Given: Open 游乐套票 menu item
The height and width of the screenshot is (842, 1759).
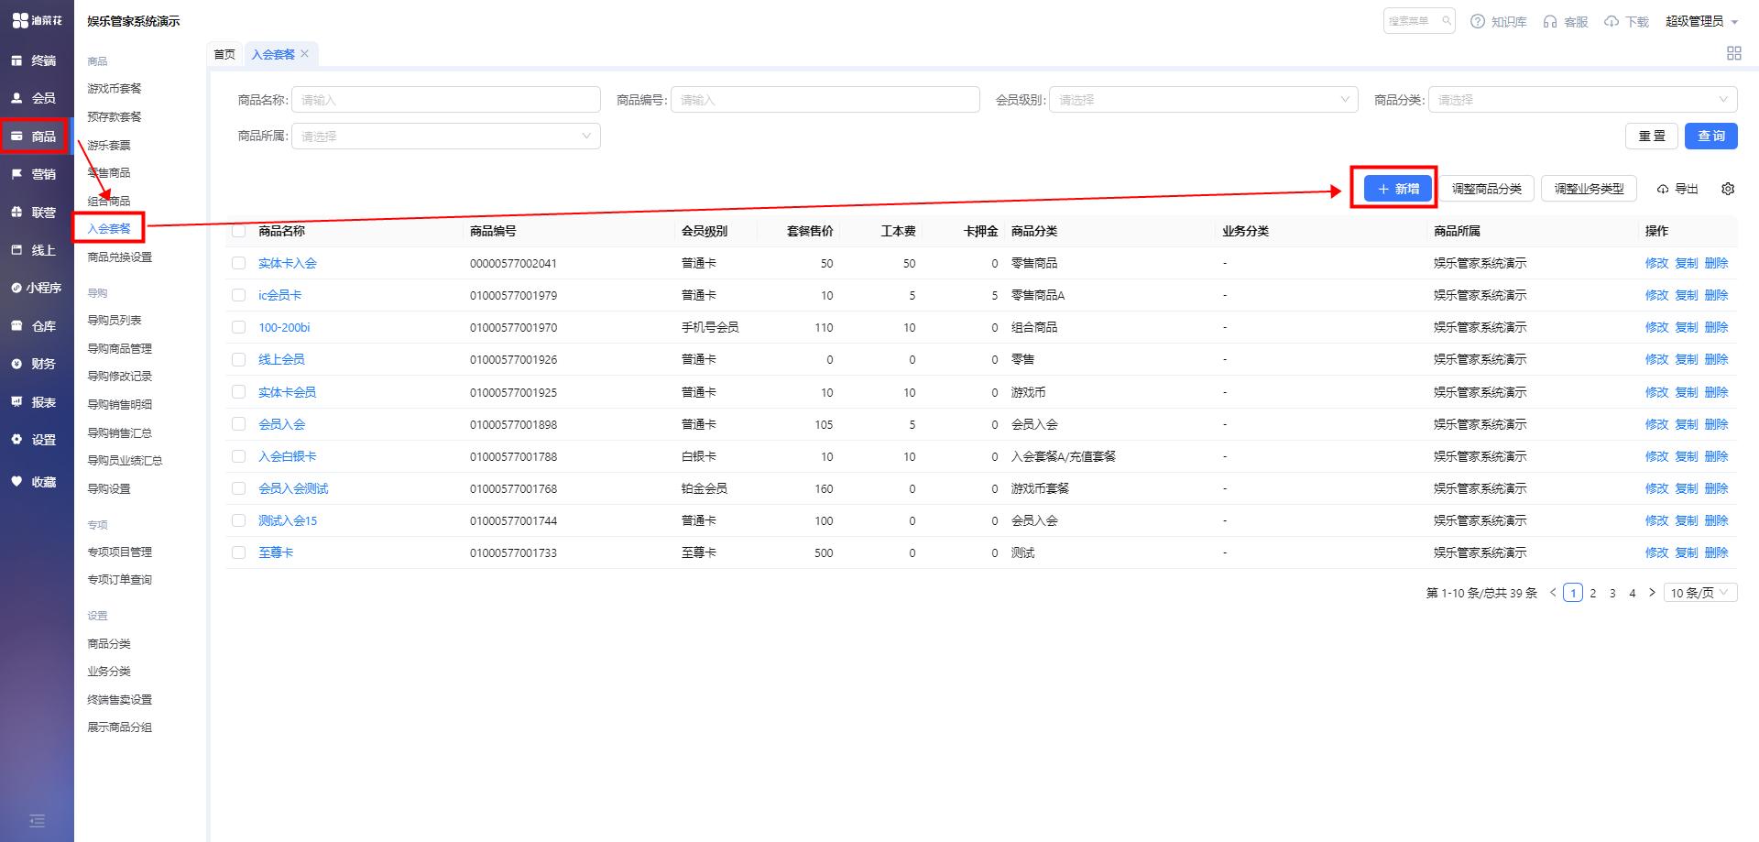Looking at the screenshot, I should point(109,146).
